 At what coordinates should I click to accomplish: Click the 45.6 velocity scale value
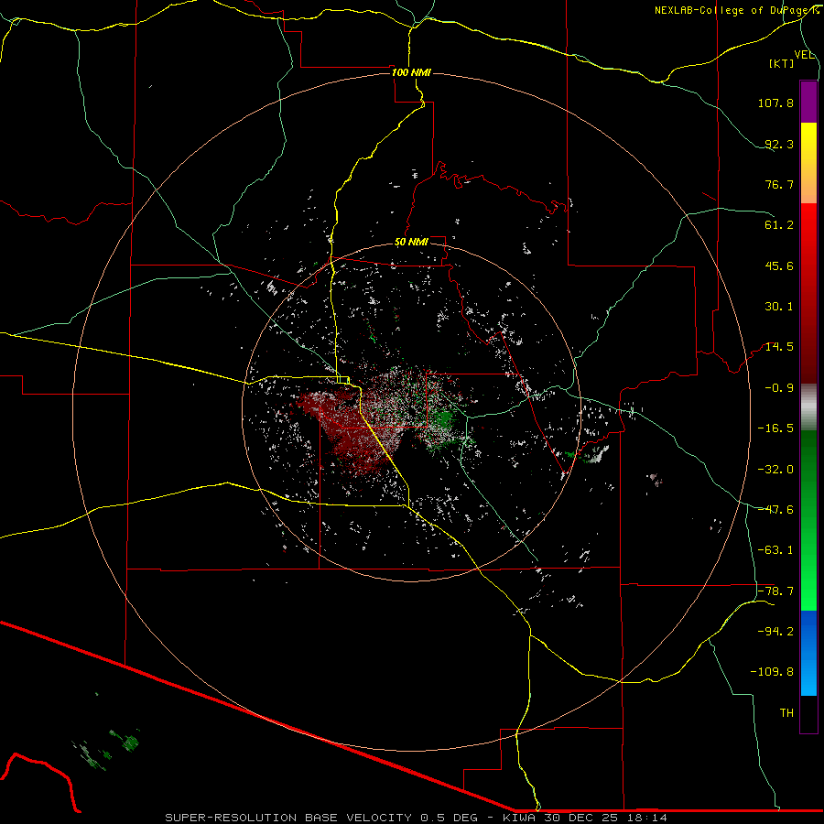[x=779, y=266]
